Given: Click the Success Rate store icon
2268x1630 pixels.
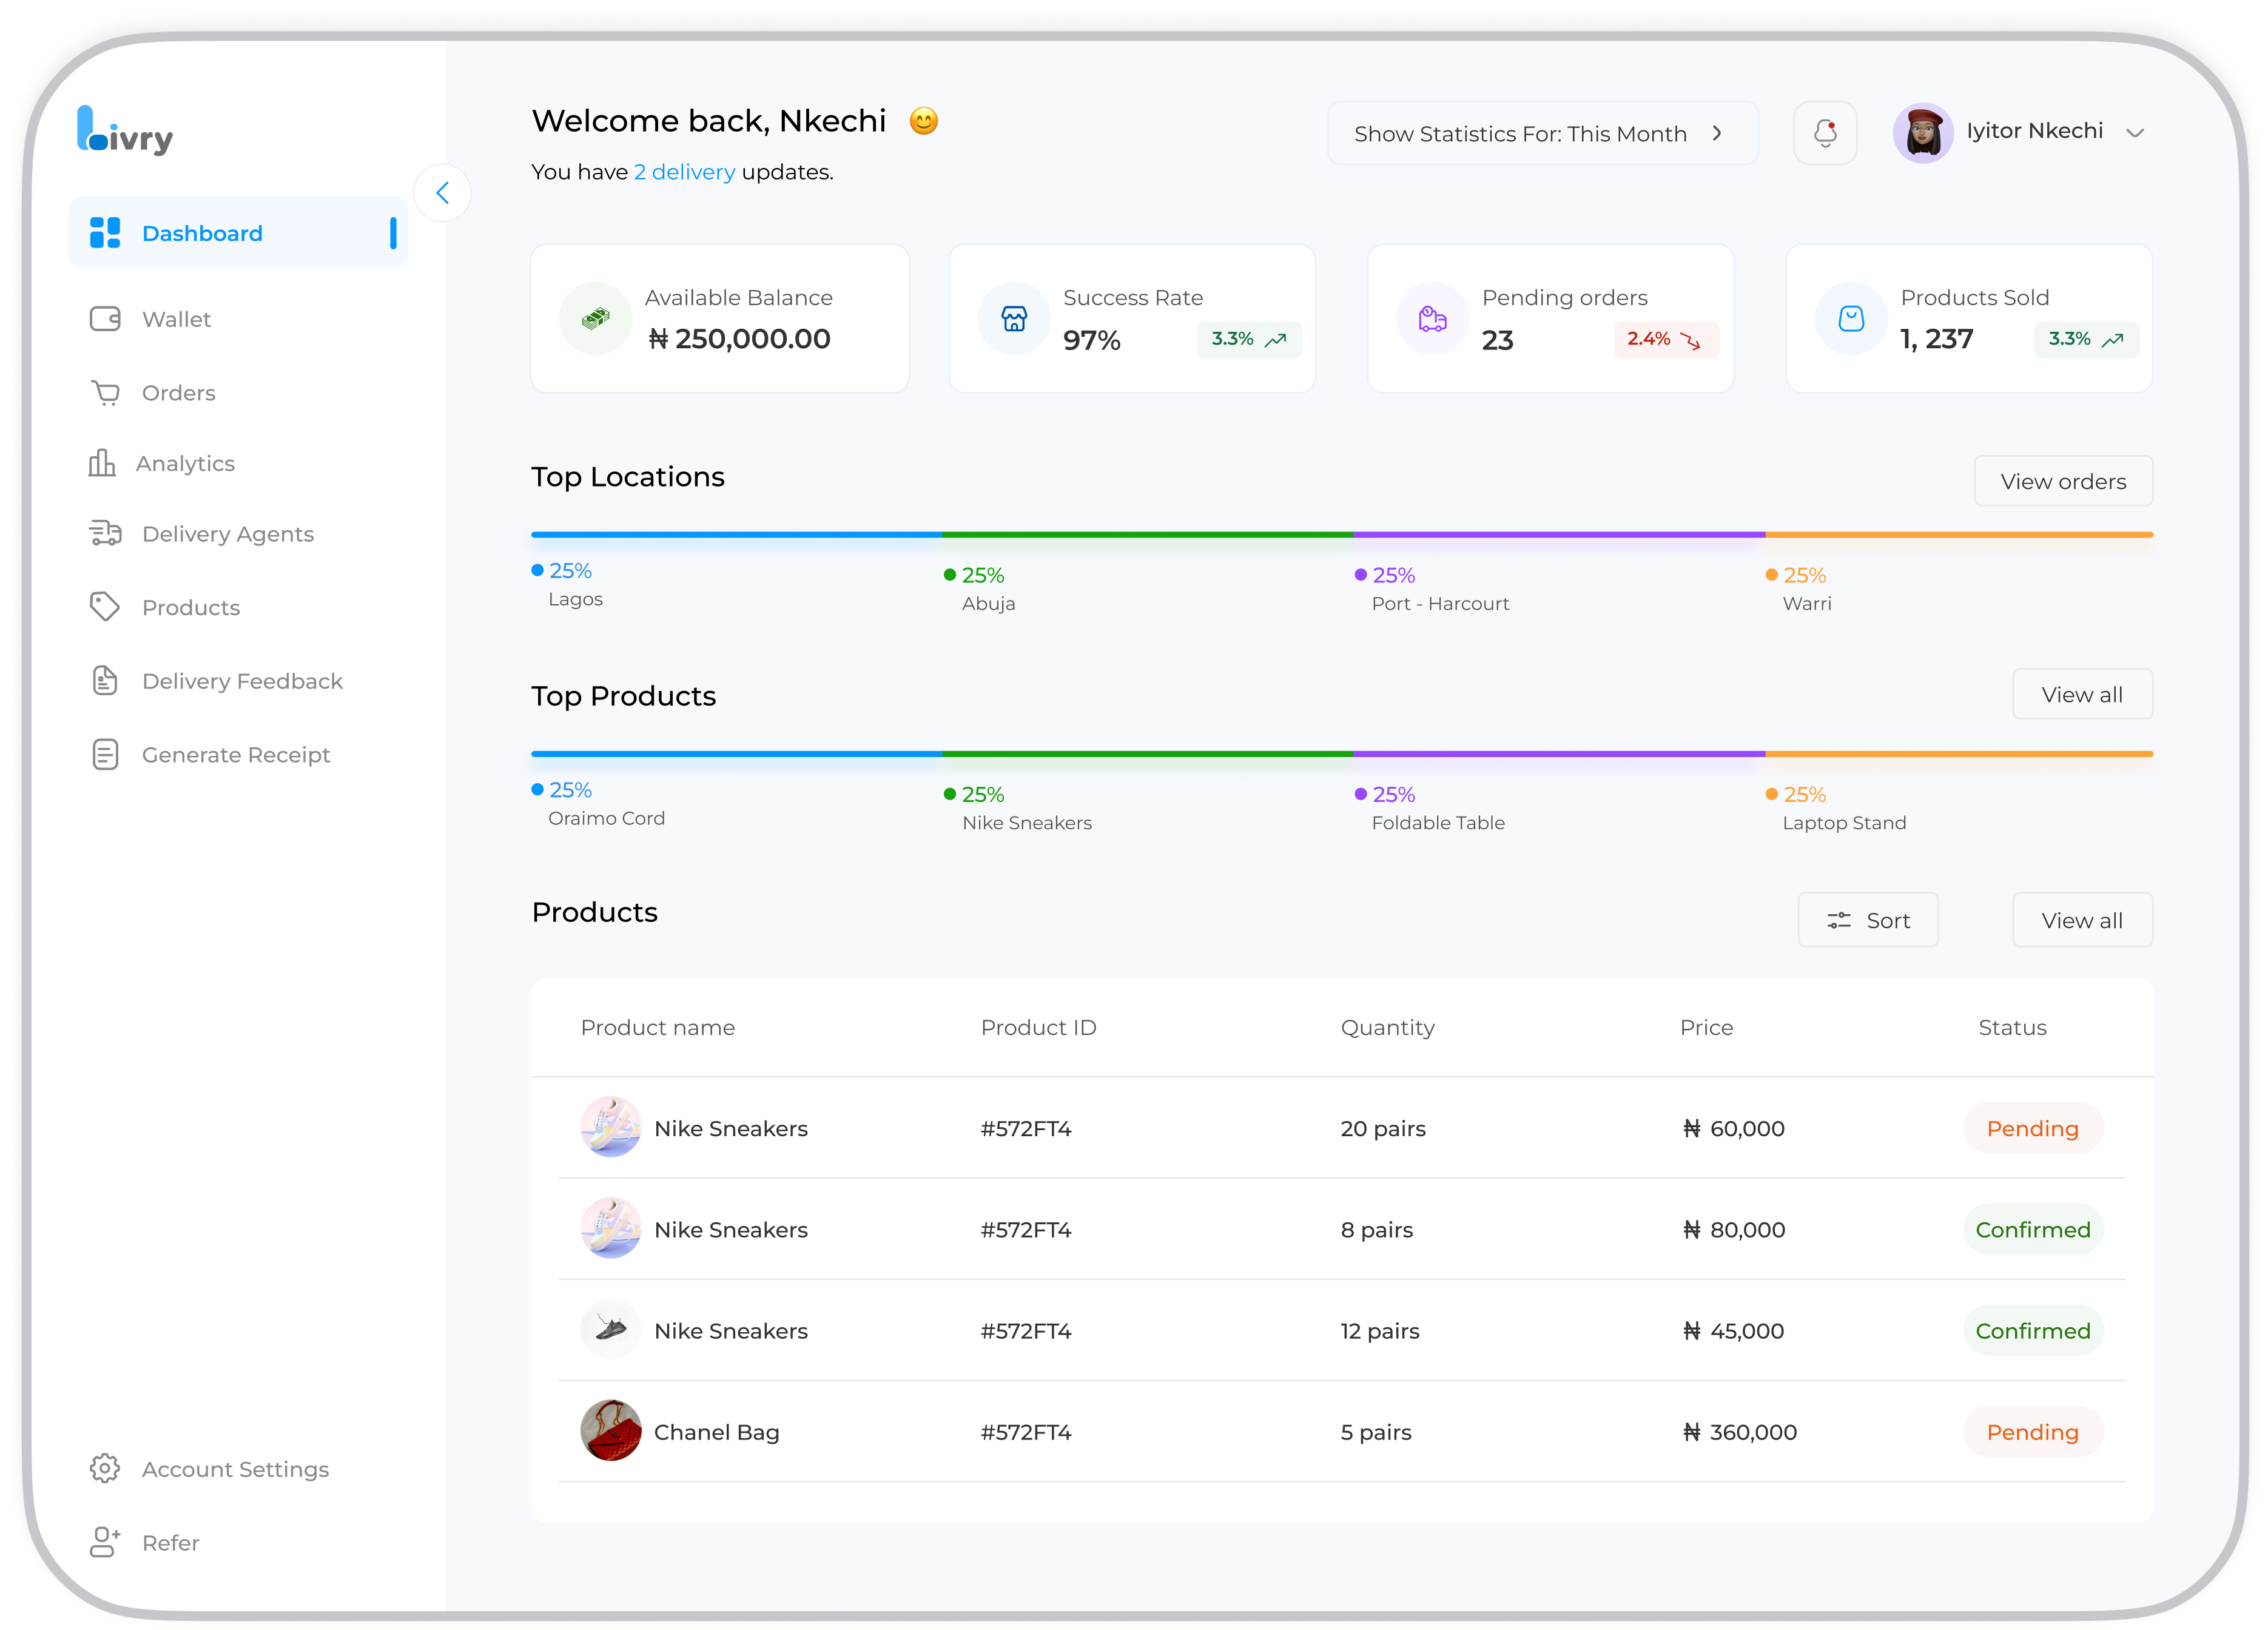Looking at the screenshot, I should click(1014, 319).
